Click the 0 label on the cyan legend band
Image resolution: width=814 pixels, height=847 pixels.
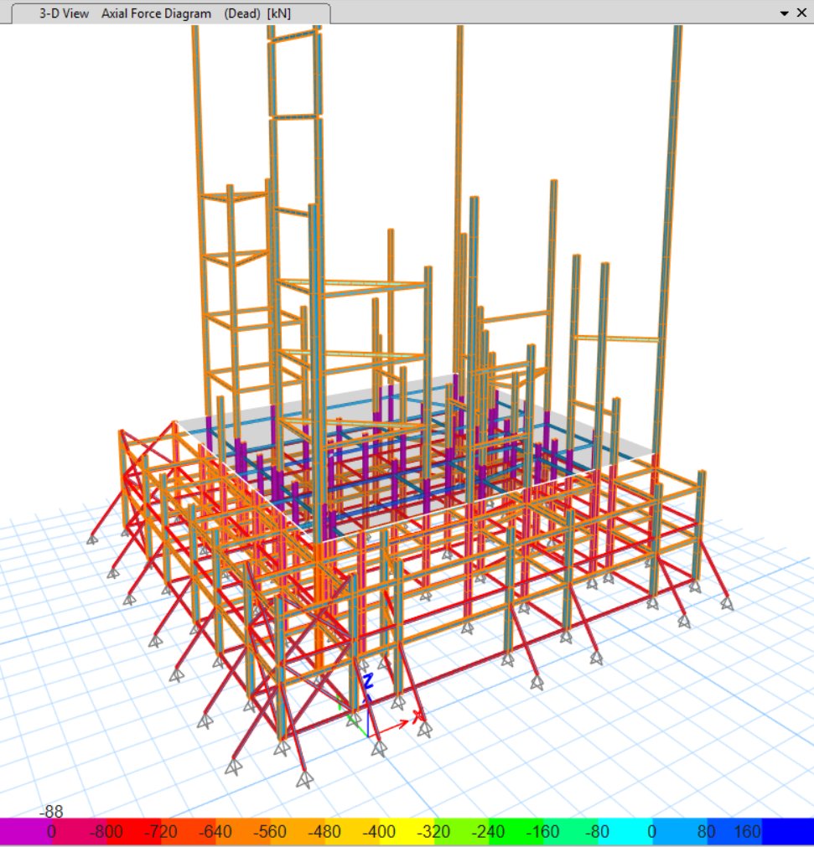(x=652, y=831)
